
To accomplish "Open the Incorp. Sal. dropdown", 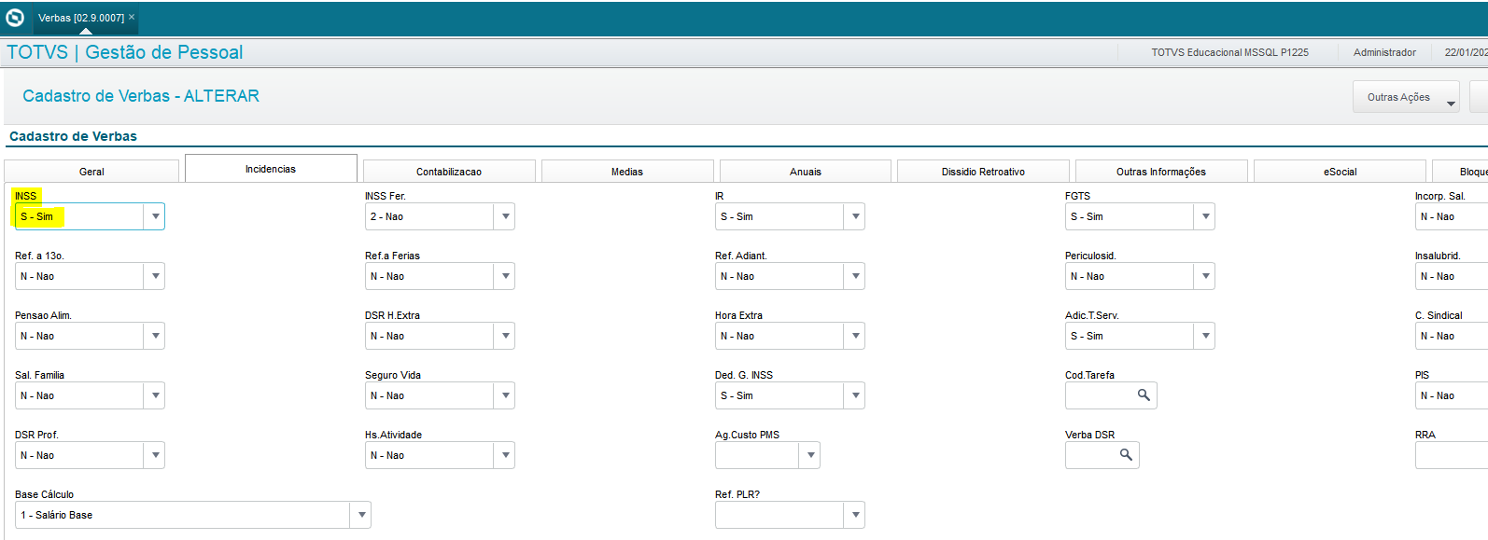I will [1452, 216].
